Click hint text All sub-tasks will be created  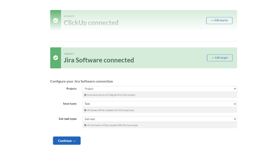coord(112,125)
